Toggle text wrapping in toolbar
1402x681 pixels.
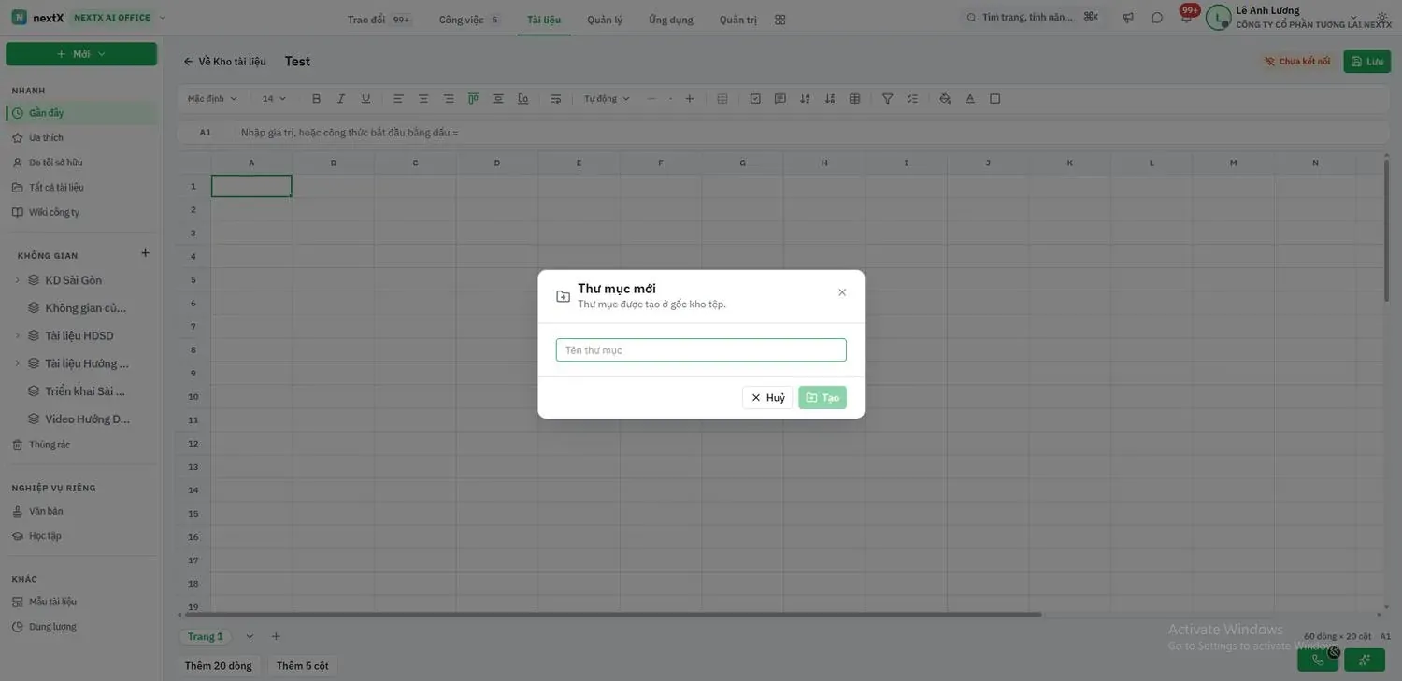click(556, 99)
